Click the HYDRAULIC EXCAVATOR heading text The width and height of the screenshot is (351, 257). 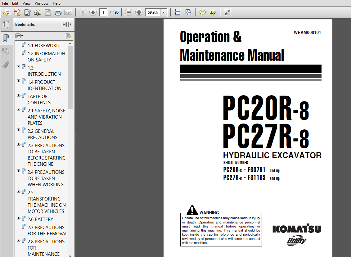pyautogui.click(x=272, y=156)
